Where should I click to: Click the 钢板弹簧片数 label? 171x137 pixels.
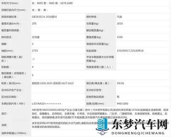pos(12,59)
